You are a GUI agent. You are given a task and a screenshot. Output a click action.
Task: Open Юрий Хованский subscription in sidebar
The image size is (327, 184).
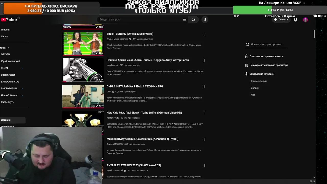pos(10,61)
